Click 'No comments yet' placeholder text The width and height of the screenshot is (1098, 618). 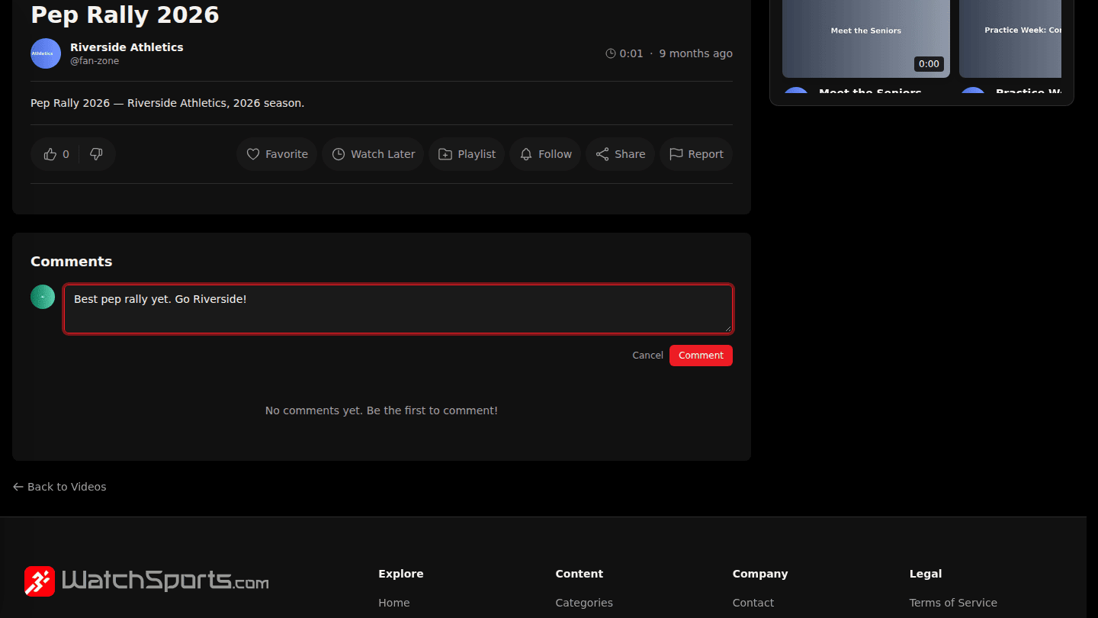point(381,410)
